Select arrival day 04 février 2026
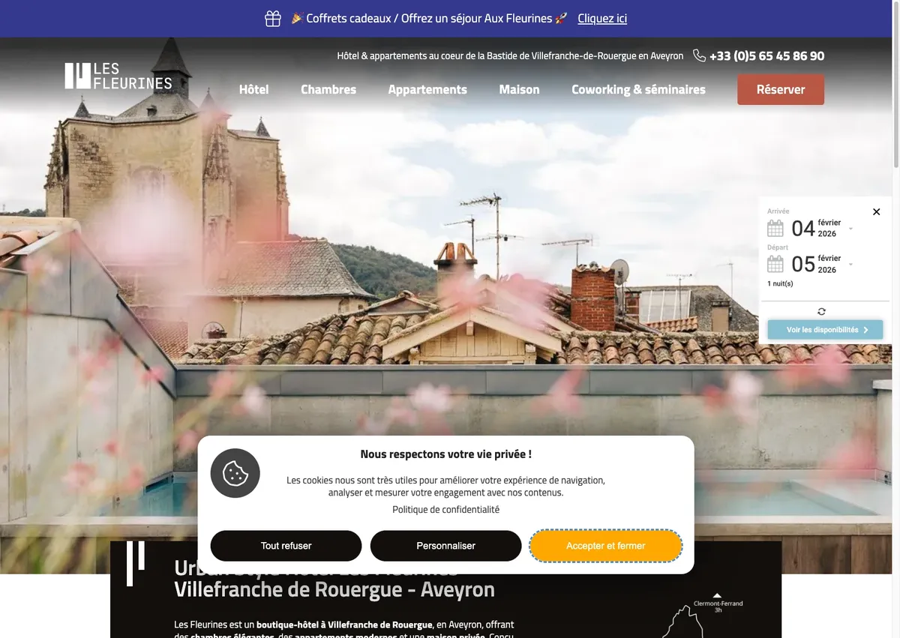Image resolution: width=900 pixels, height=638 pixels. pyautogui.click(x=816, y=228)
